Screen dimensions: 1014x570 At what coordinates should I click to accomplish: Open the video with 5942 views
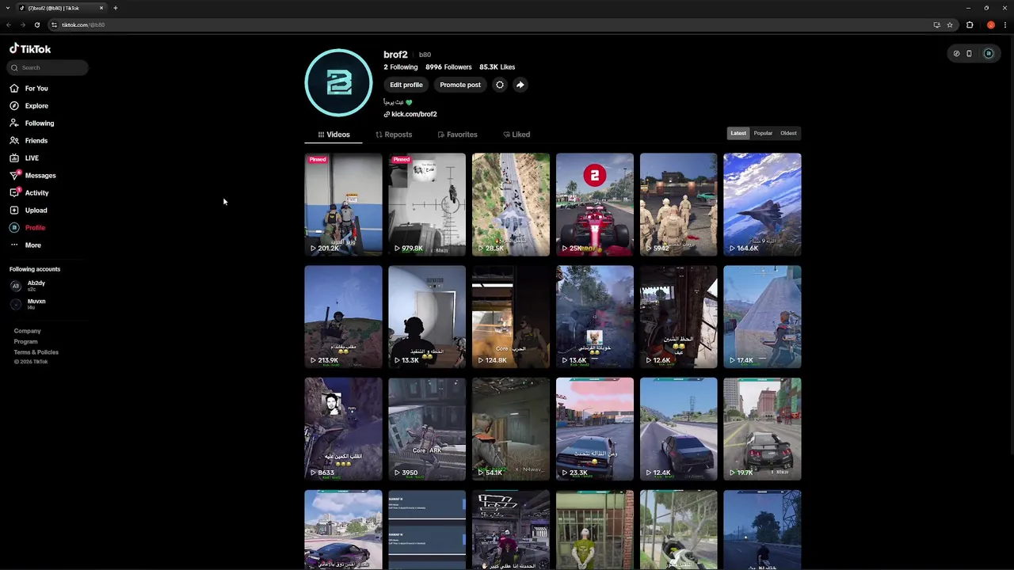point(679,204)
